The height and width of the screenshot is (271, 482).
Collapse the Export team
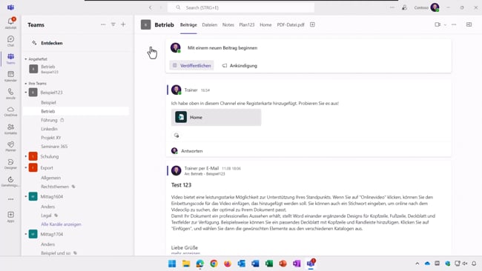tap(26, 168)
